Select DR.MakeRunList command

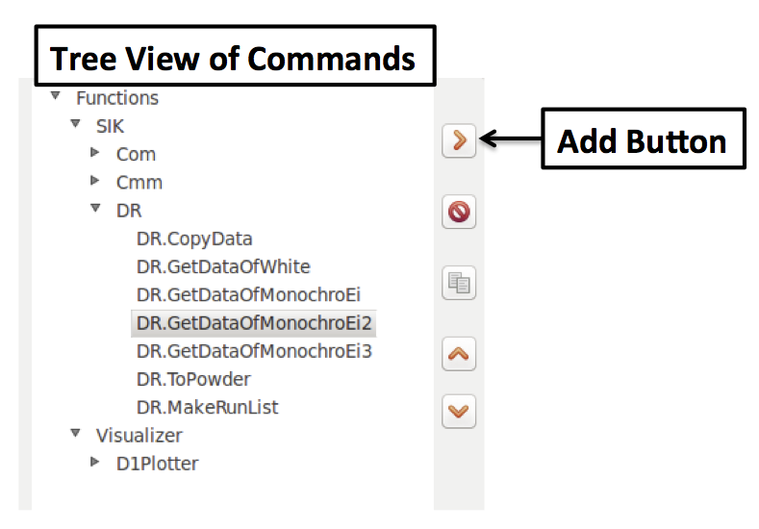207,407
